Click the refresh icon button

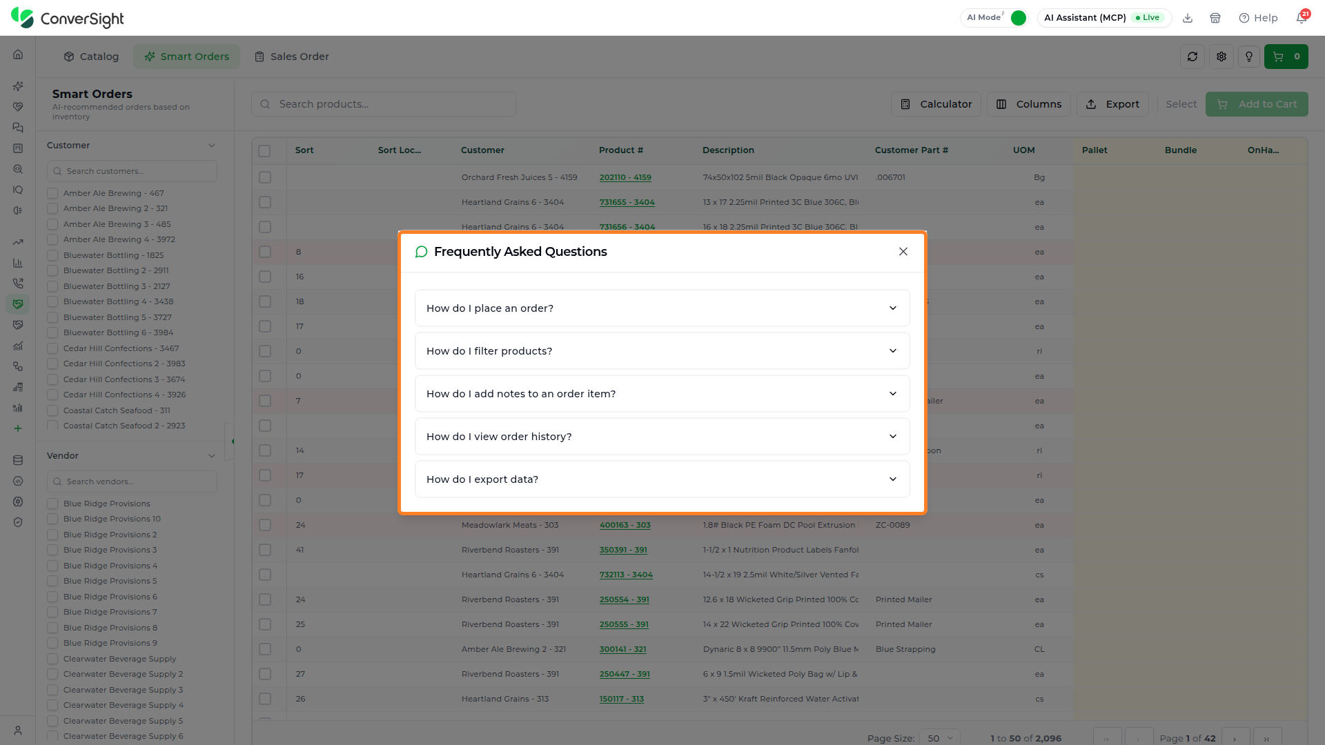(x=1192, y=57)
